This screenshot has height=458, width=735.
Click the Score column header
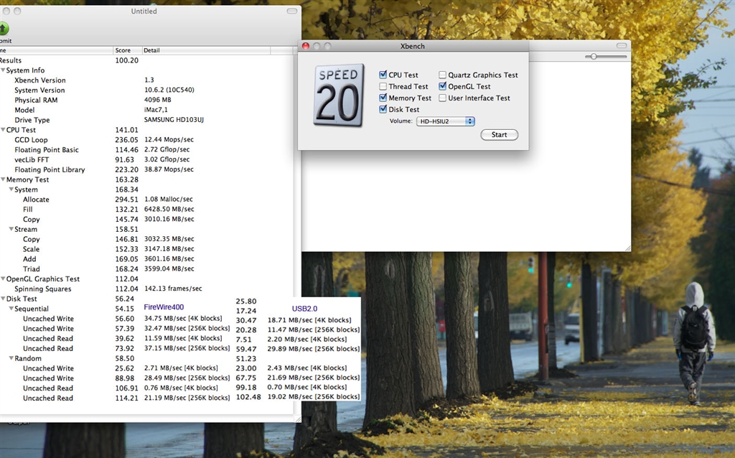[x=127, y=50]
